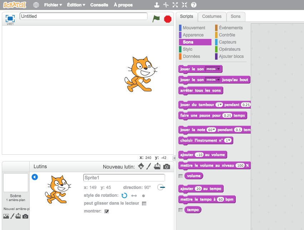Open the Fichier menu
Screen dimensions: 304x230
(53, 5)
